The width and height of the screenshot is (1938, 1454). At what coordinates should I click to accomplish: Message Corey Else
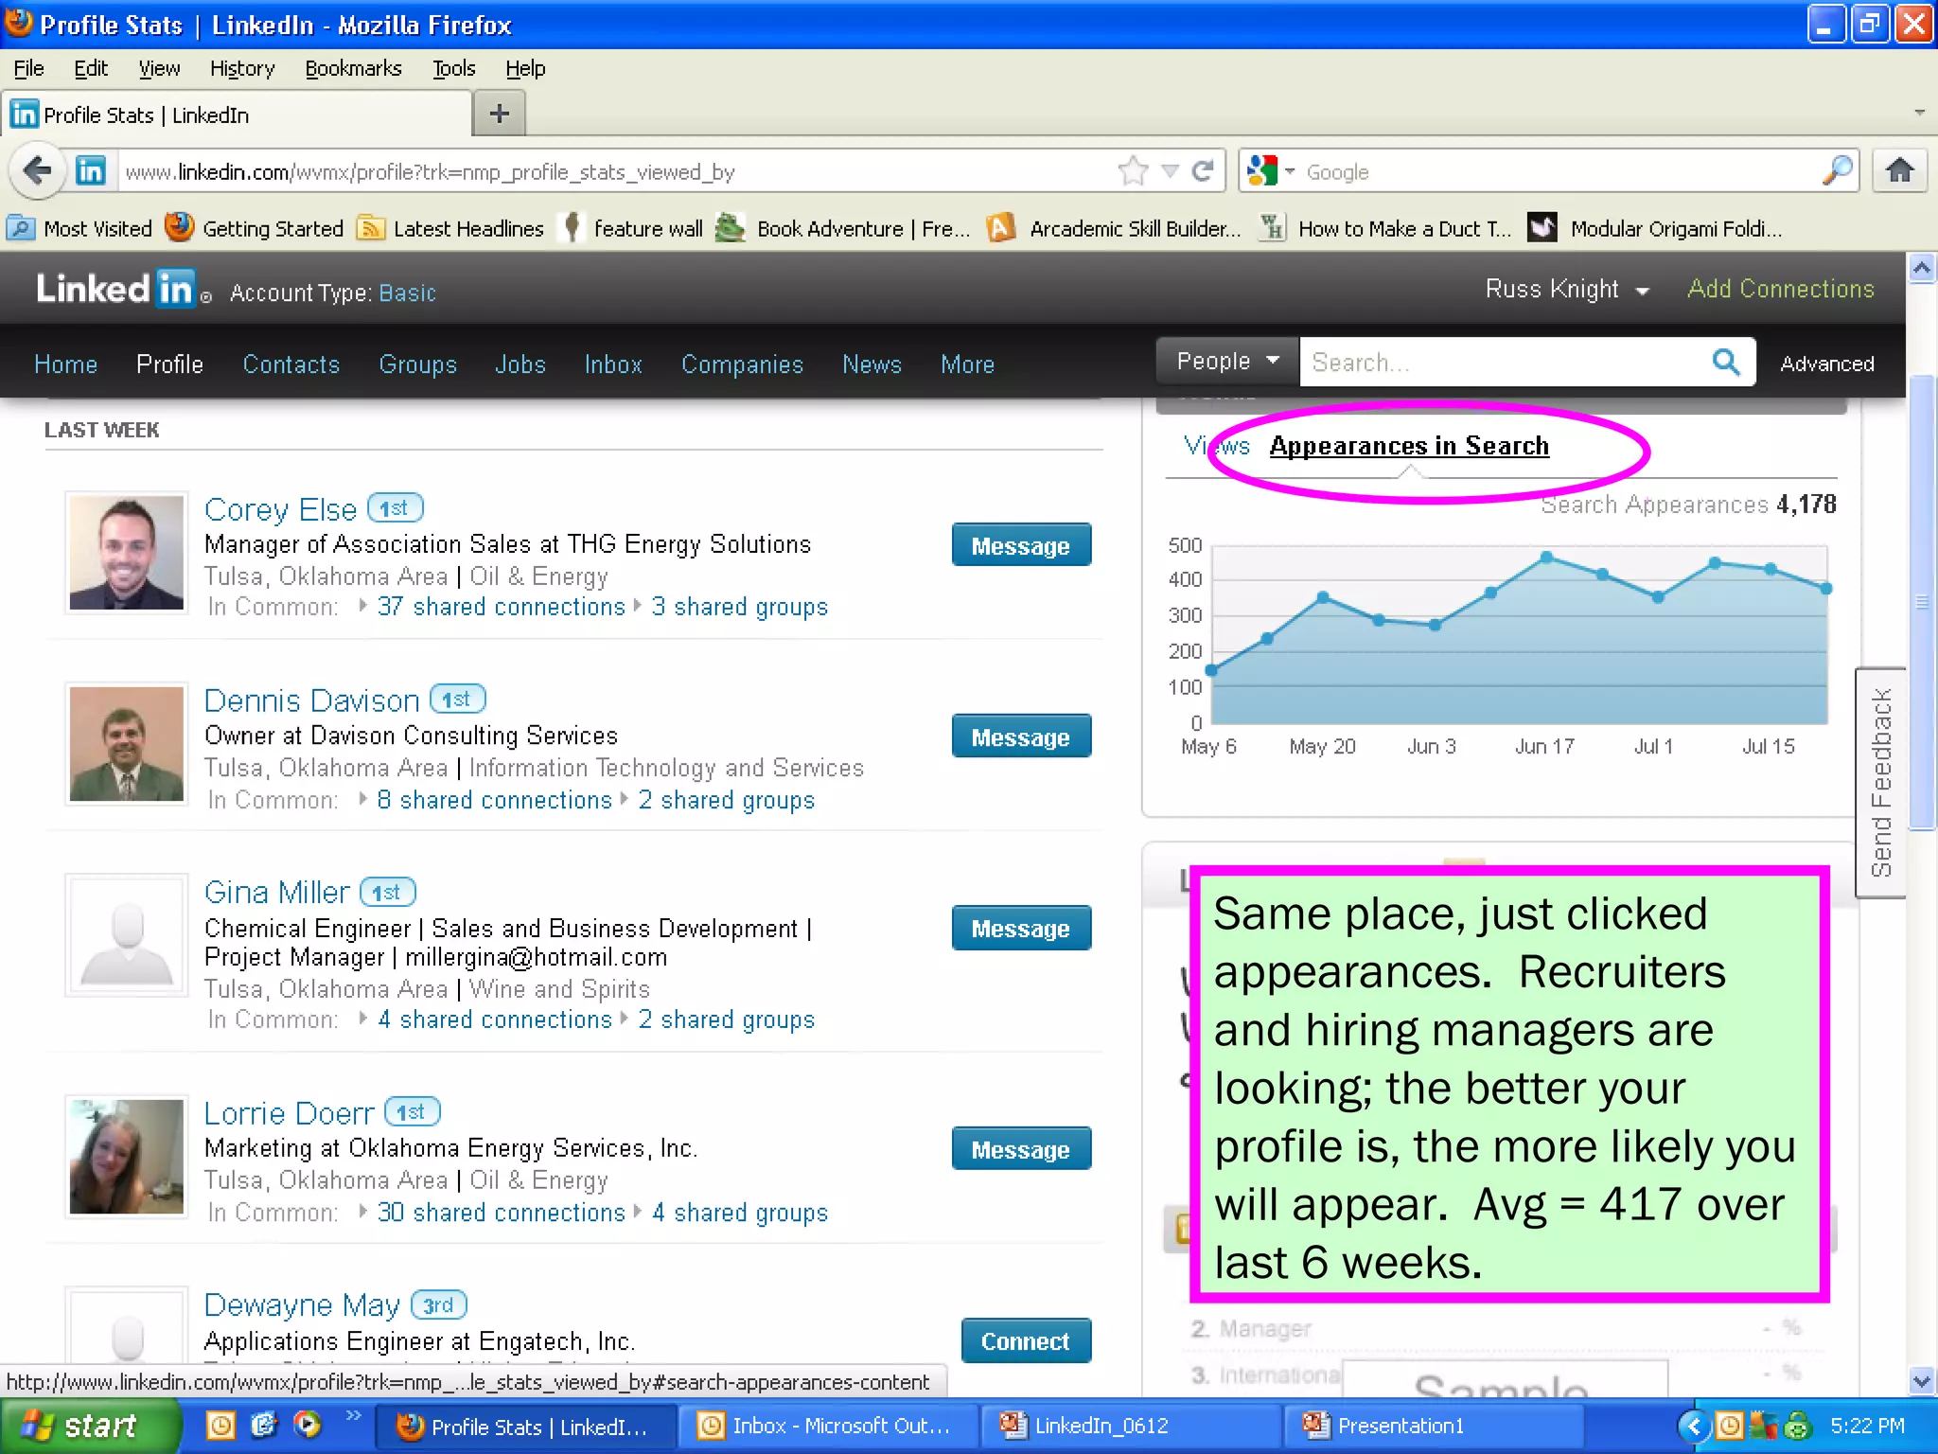coord(1021,545)
